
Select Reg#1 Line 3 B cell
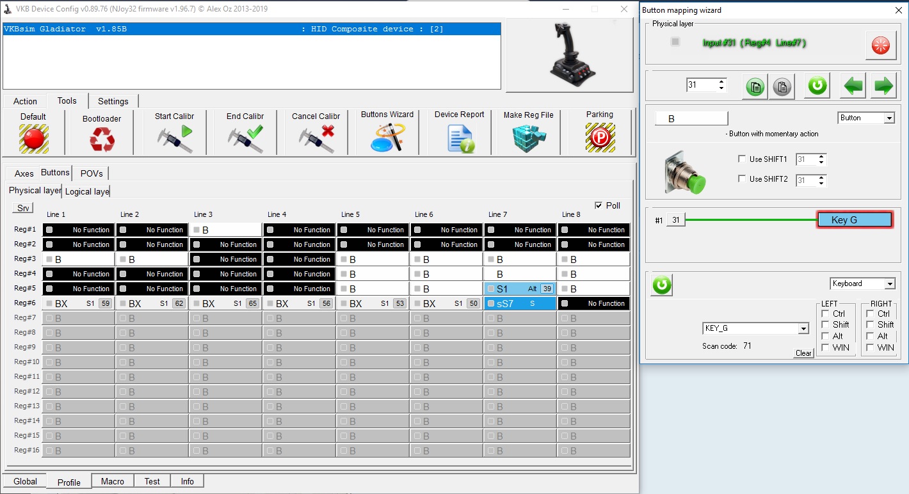pos(226,230)
